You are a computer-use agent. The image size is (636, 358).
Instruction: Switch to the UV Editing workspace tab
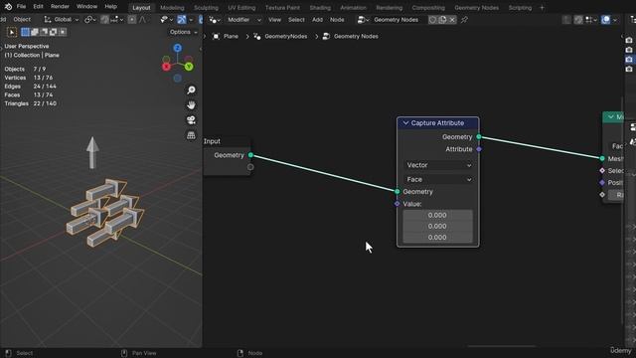click(241, 8)
